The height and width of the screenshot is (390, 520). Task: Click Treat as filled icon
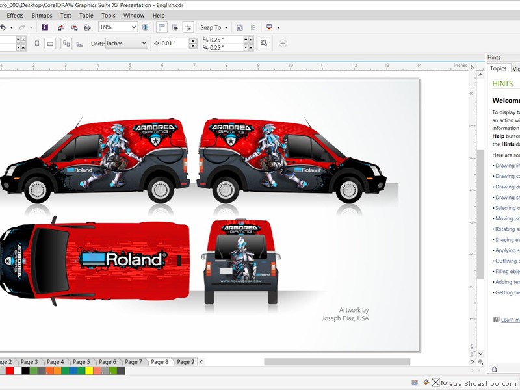265,44
